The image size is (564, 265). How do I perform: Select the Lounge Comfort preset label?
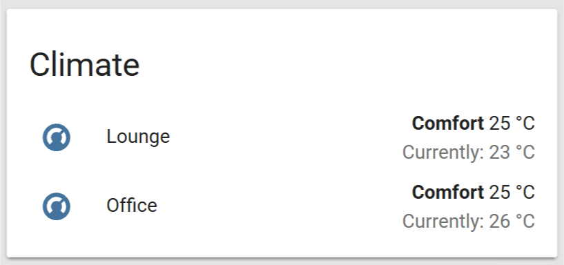[448, 124]
